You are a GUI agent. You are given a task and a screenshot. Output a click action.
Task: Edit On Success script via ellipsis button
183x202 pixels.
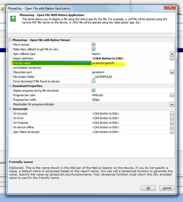point(172,113)
